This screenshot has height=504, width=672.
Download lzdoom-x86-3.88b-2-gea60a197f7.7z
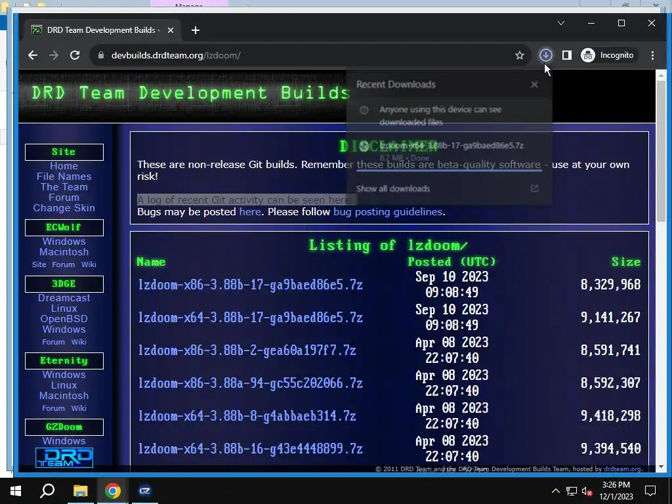(247, 350)
